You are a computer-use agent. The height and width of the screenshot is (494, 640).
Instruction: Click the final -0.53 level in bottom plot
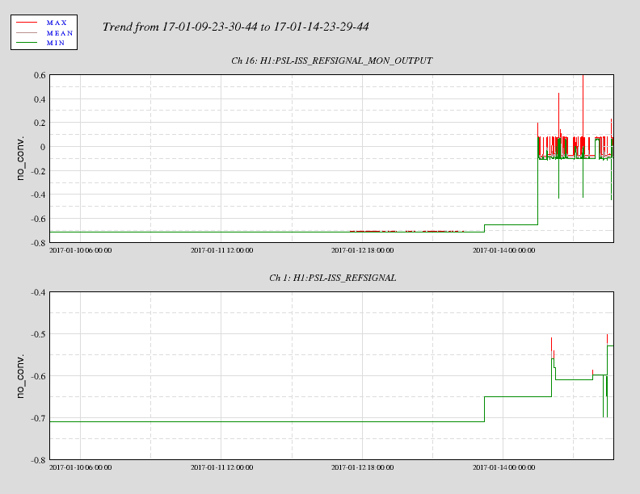(610, 345)
